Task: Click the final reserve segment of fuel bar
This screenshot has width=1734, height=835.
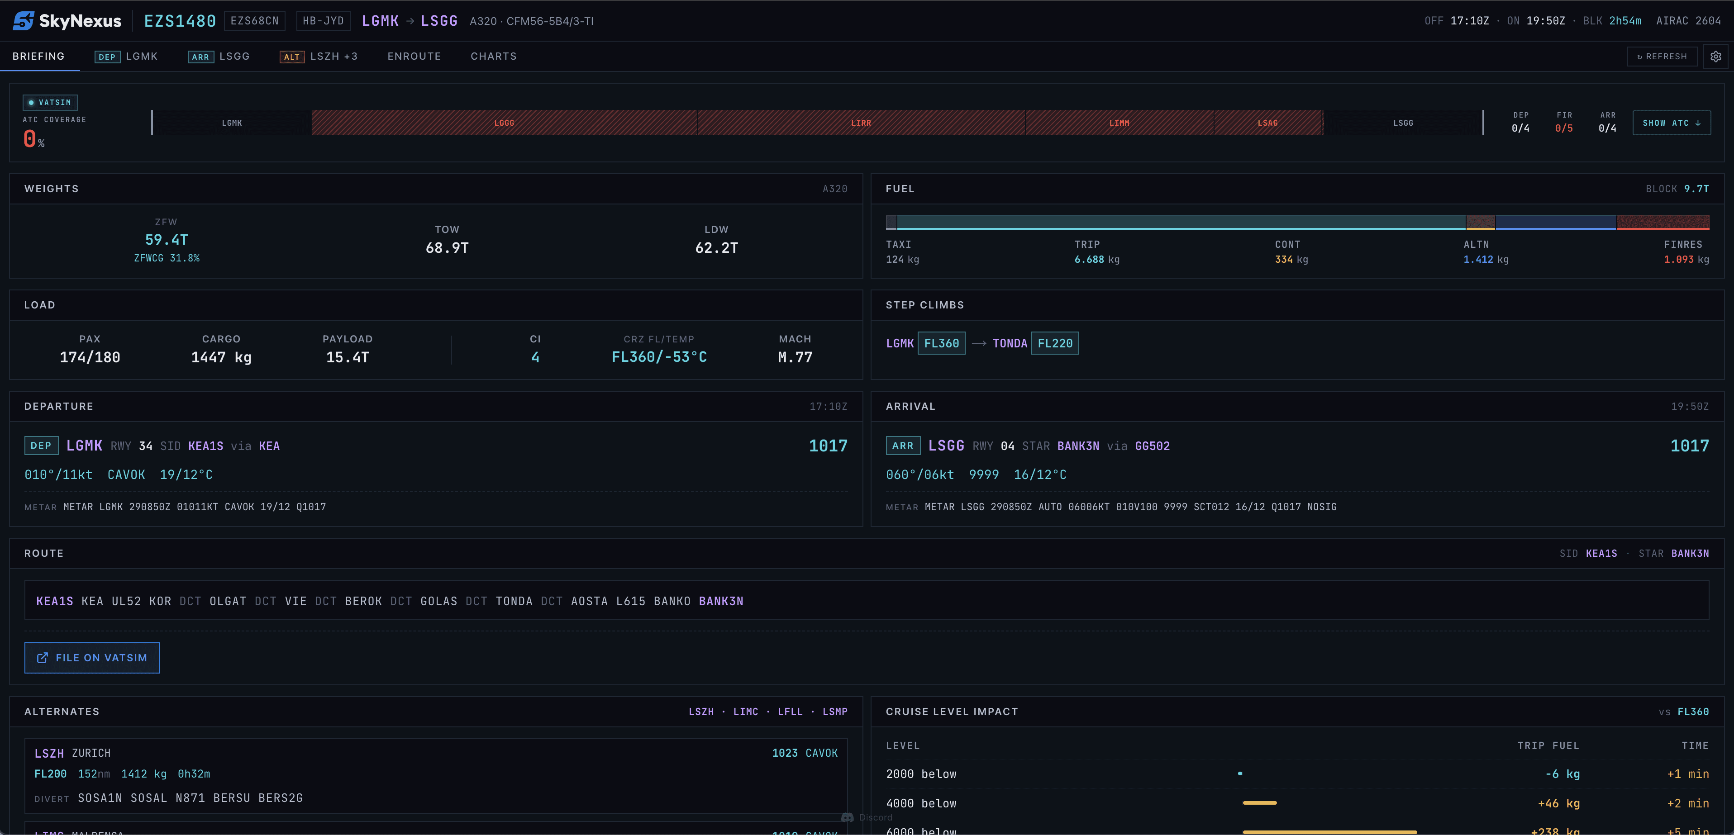Action: point(1663,223)
